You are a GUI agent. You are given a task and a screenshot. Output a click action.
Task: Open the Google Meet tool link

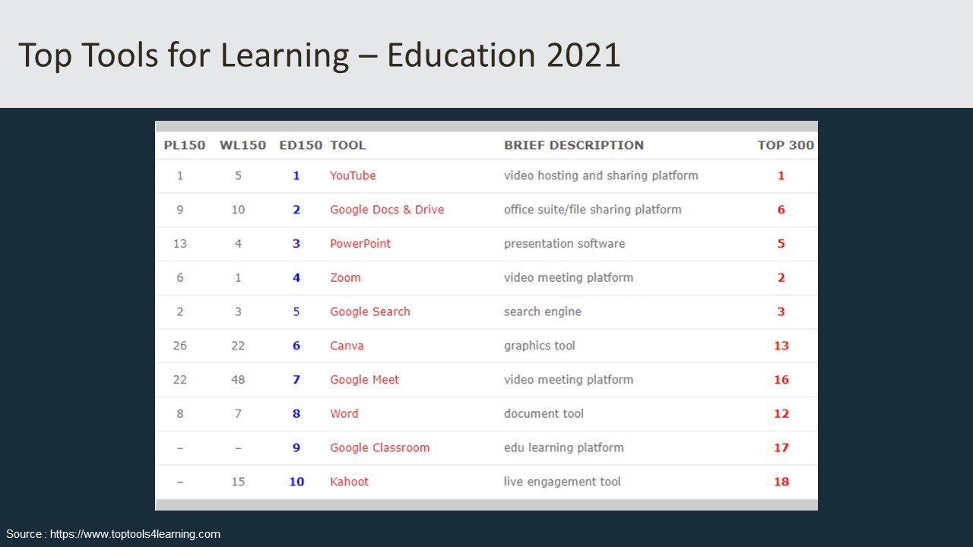[x=364, y=380]
